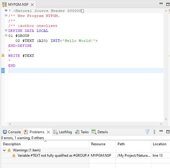Click the INIT keyword in #TEXT definition
Screen dimensions: 170x168
coord(55,41)
